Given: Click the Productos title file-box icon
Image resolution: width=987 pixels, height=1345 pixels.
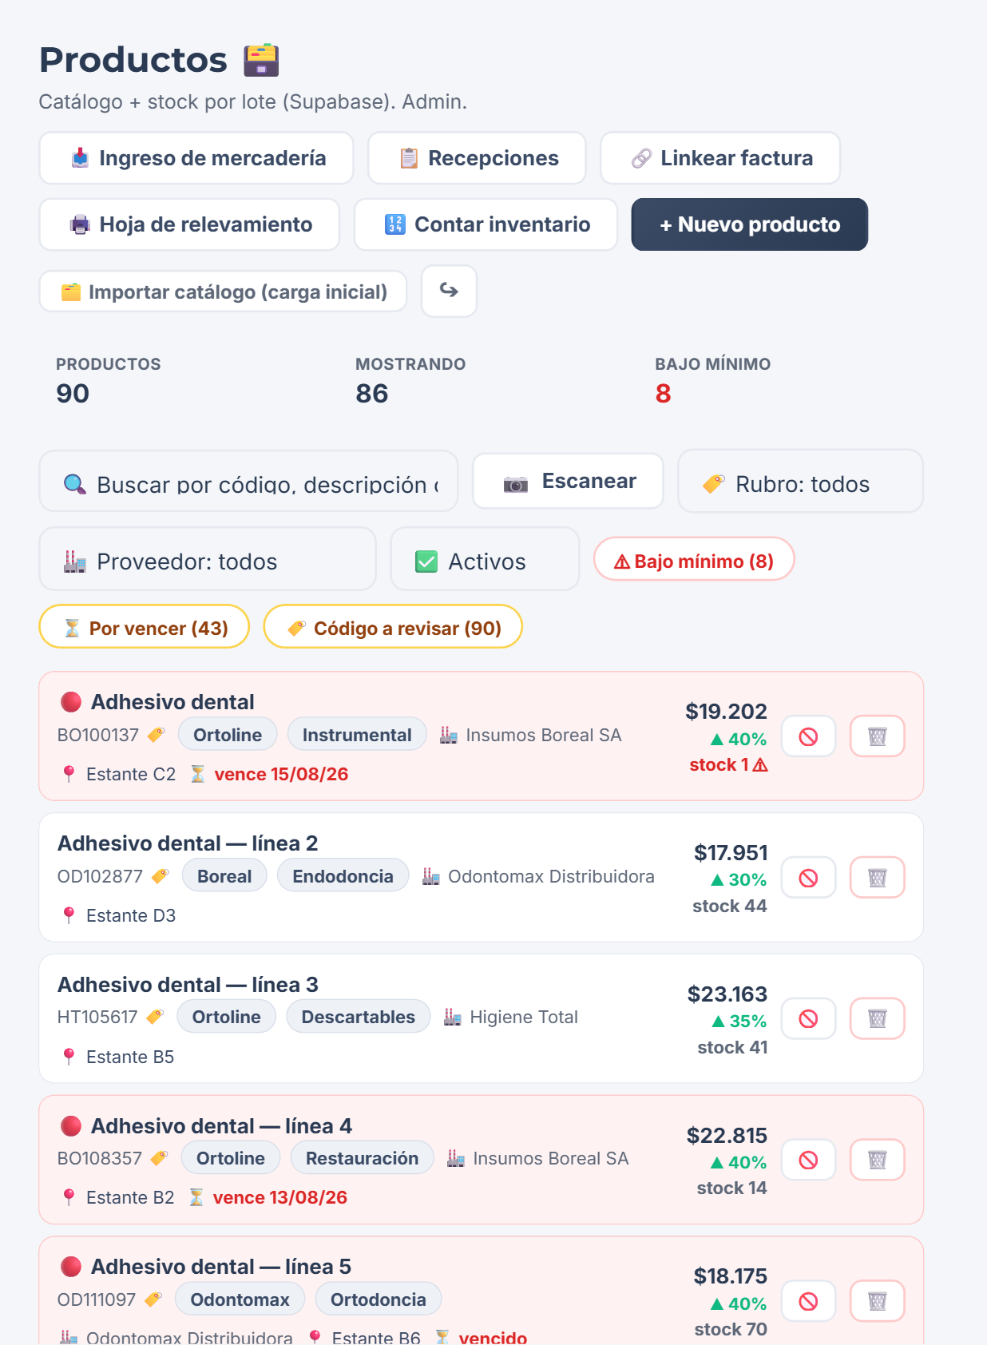Looking at the screenshot, I should 261,60.
